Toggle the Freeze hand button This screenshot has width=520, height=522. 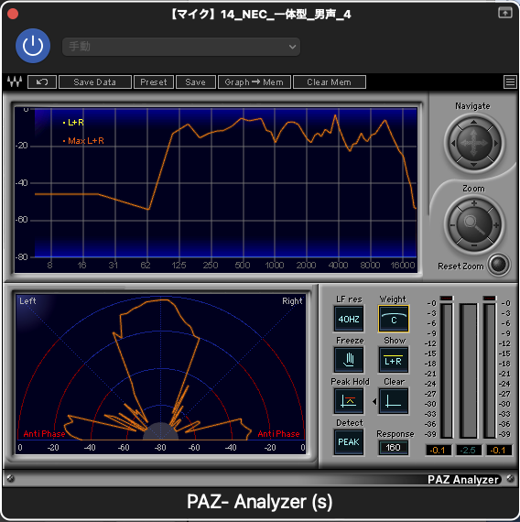(349, 360)
